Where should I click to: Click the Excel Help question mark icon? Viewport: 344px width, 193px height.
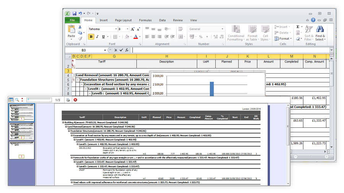point(313,20)
